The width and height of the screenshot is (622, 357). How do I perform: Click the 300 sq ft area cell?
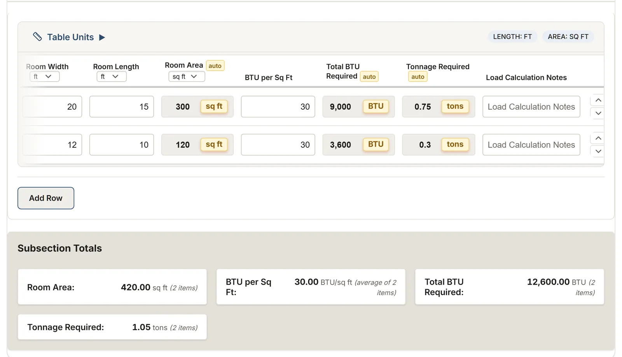pos(197,107)
